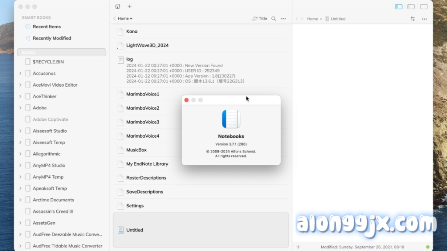Click the plus icon in the bottom status bar
Image resolution: width=447 pixels, height=251 pixels.
coord(298,247)
